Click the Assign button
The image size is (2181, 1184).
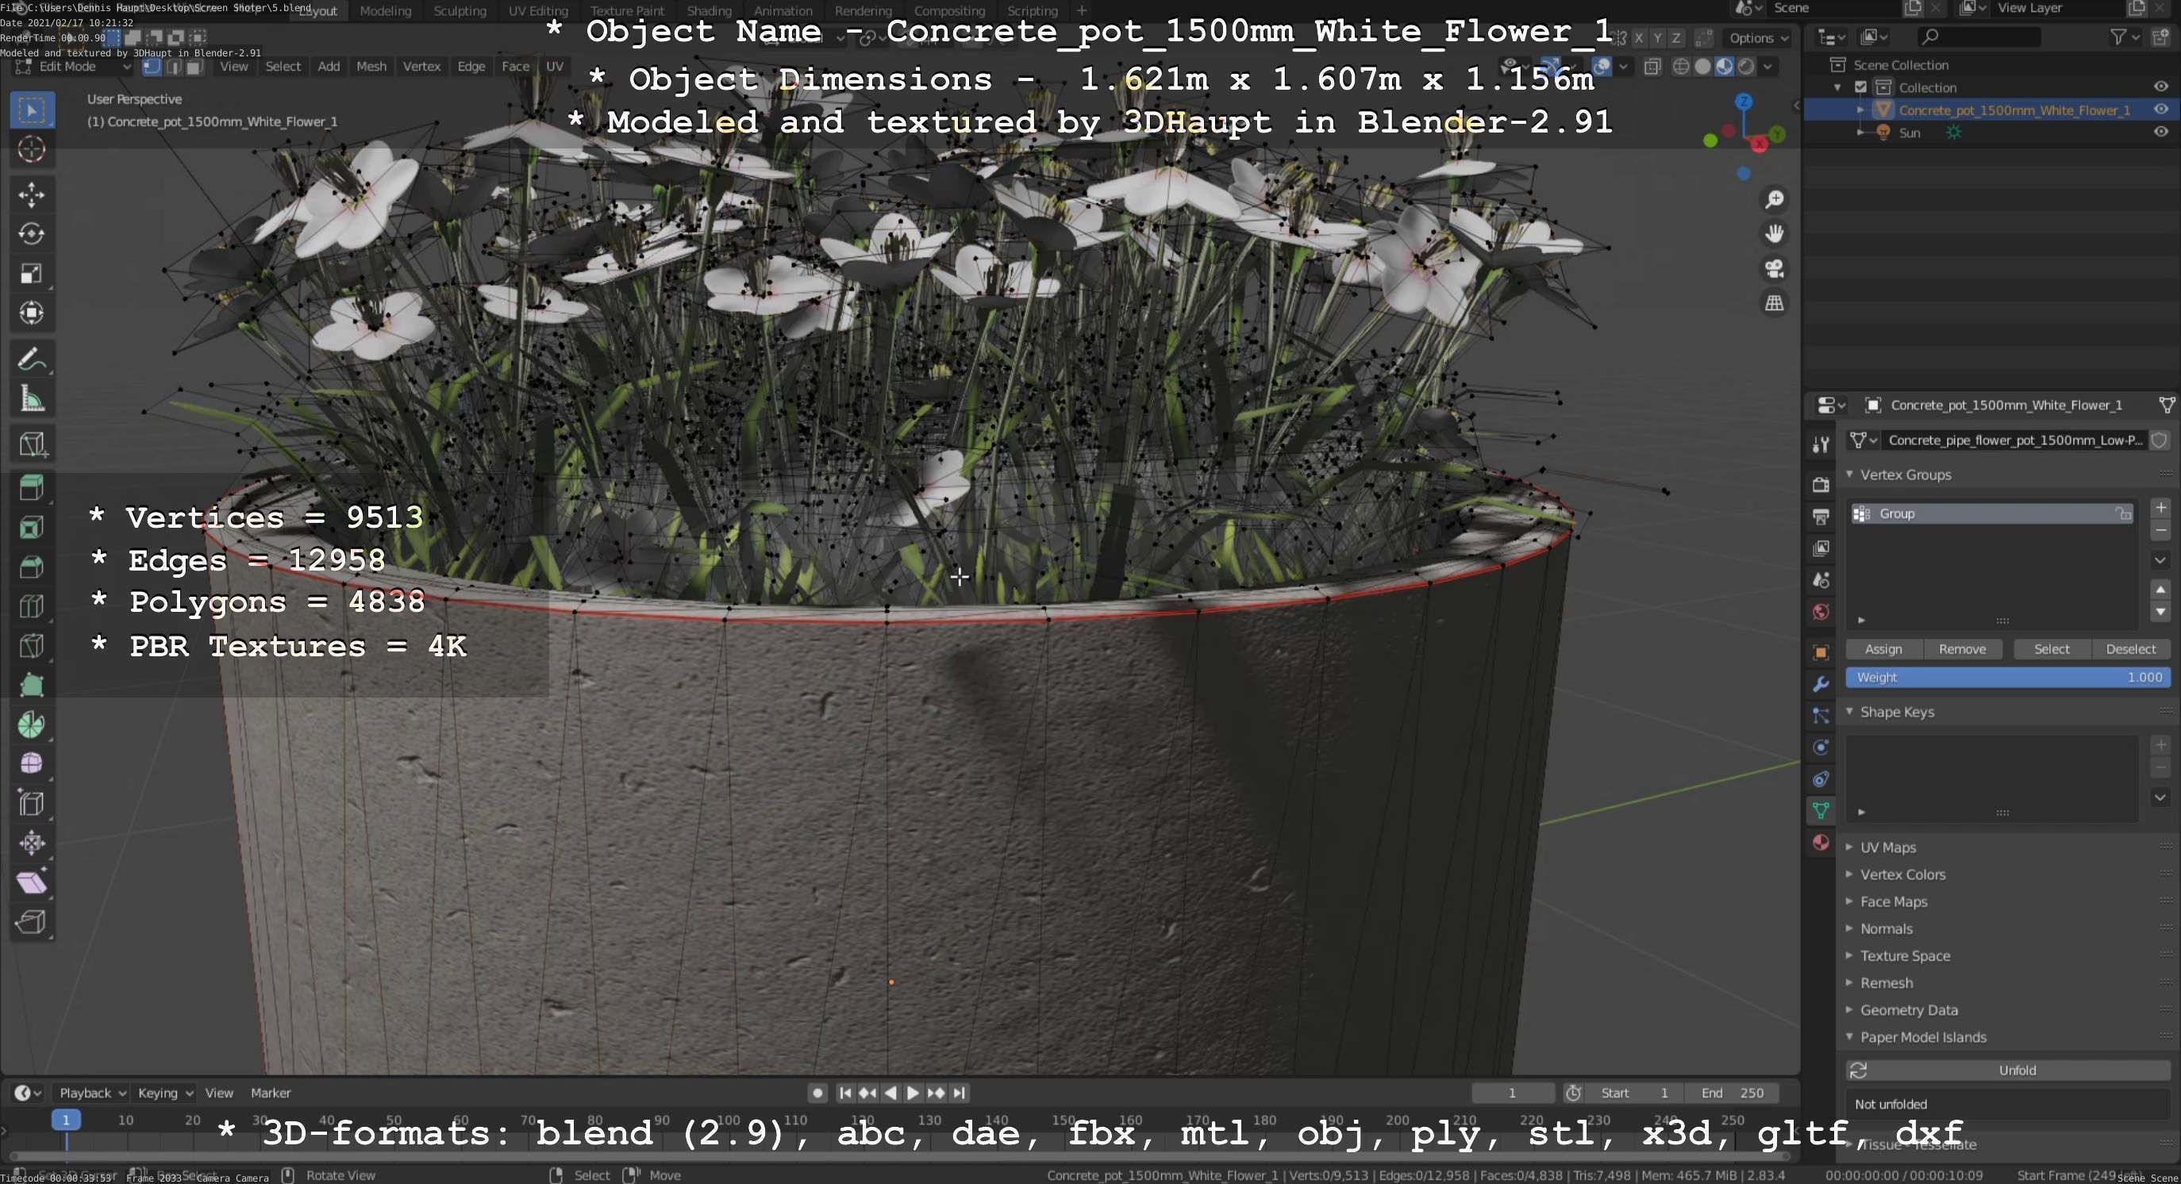tap(1884, 649)
